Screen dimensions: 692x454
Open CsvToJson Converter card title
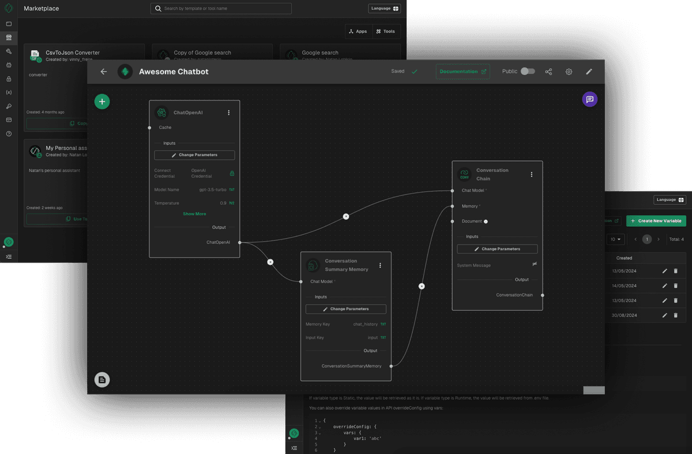[x=73, y=52]
